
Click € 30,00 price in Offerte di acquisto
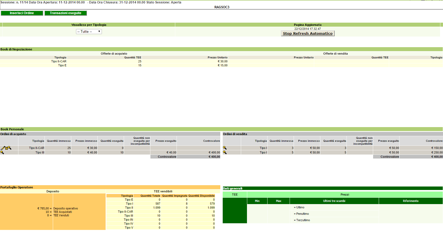[223, 61]
